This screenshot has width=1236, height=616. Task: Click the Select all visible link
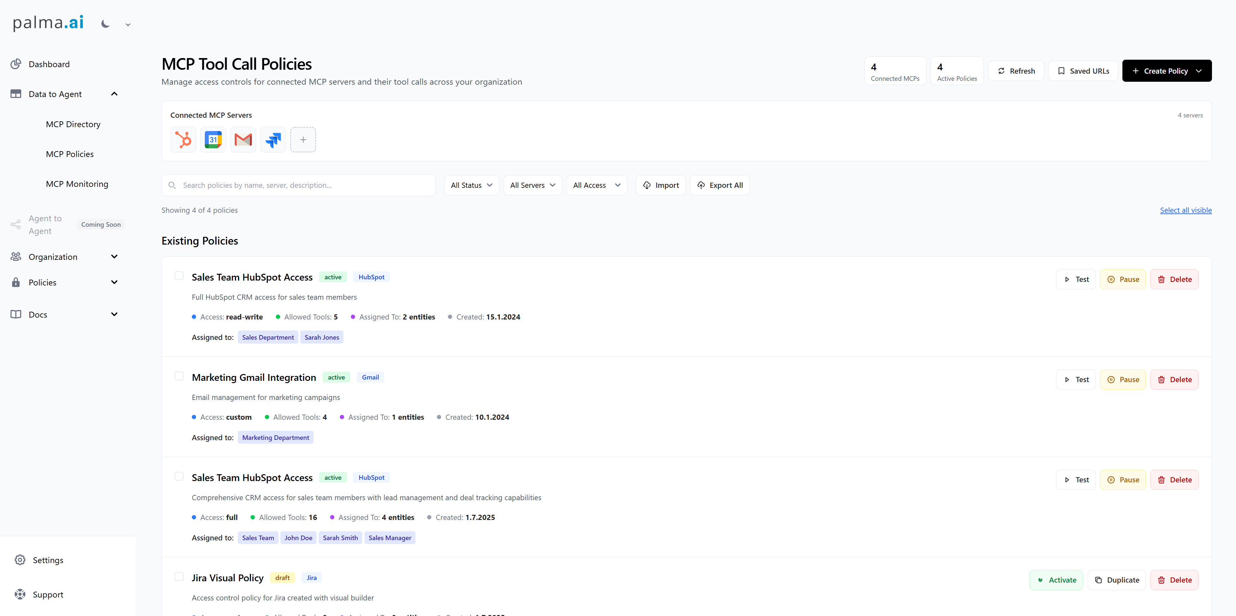click(x=1186, y=210)
